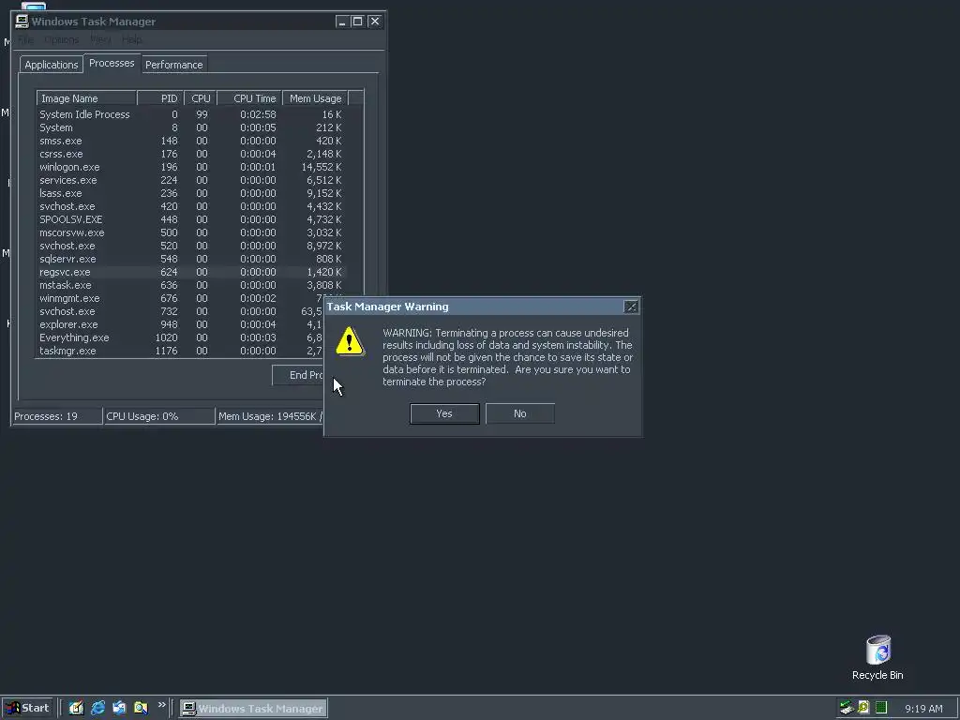This screenshot has height=720, width=960.
Task: Close the Task Manager Warning dialog
Action: coord(631,307)
